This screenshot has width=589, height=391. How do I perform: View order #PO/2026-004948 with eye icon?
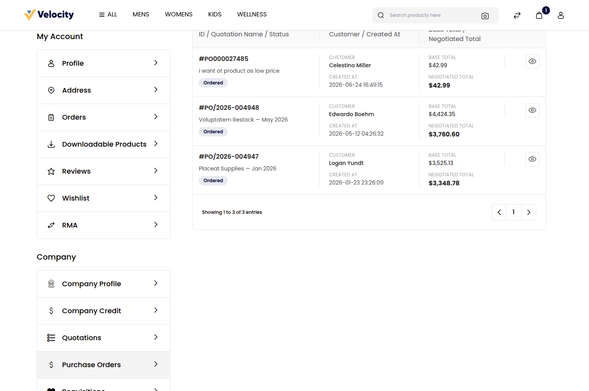point(532,110)
